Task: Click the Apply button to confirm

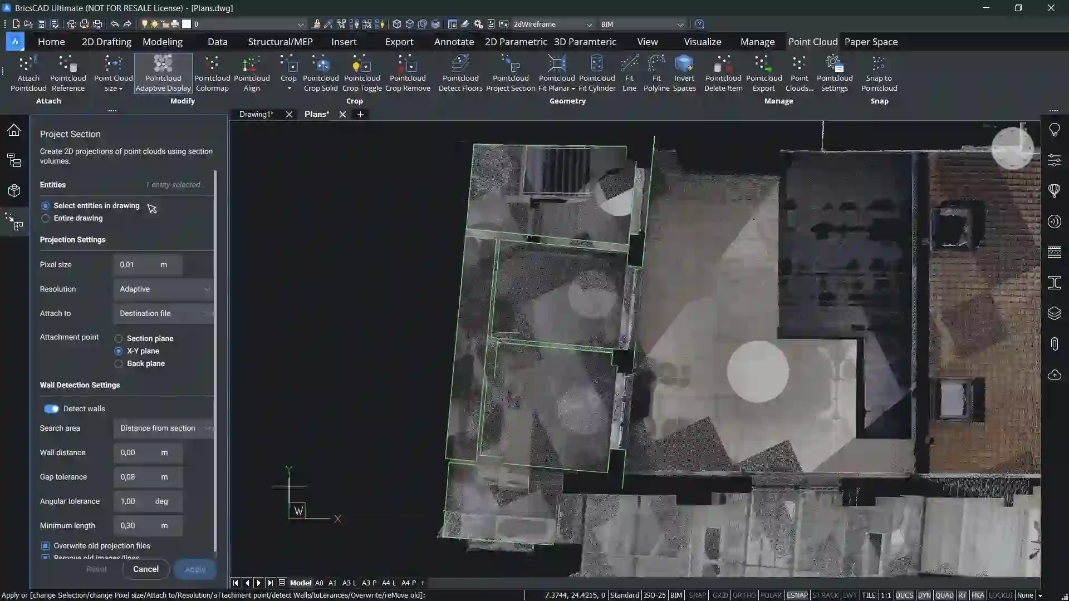Action: 195,569
